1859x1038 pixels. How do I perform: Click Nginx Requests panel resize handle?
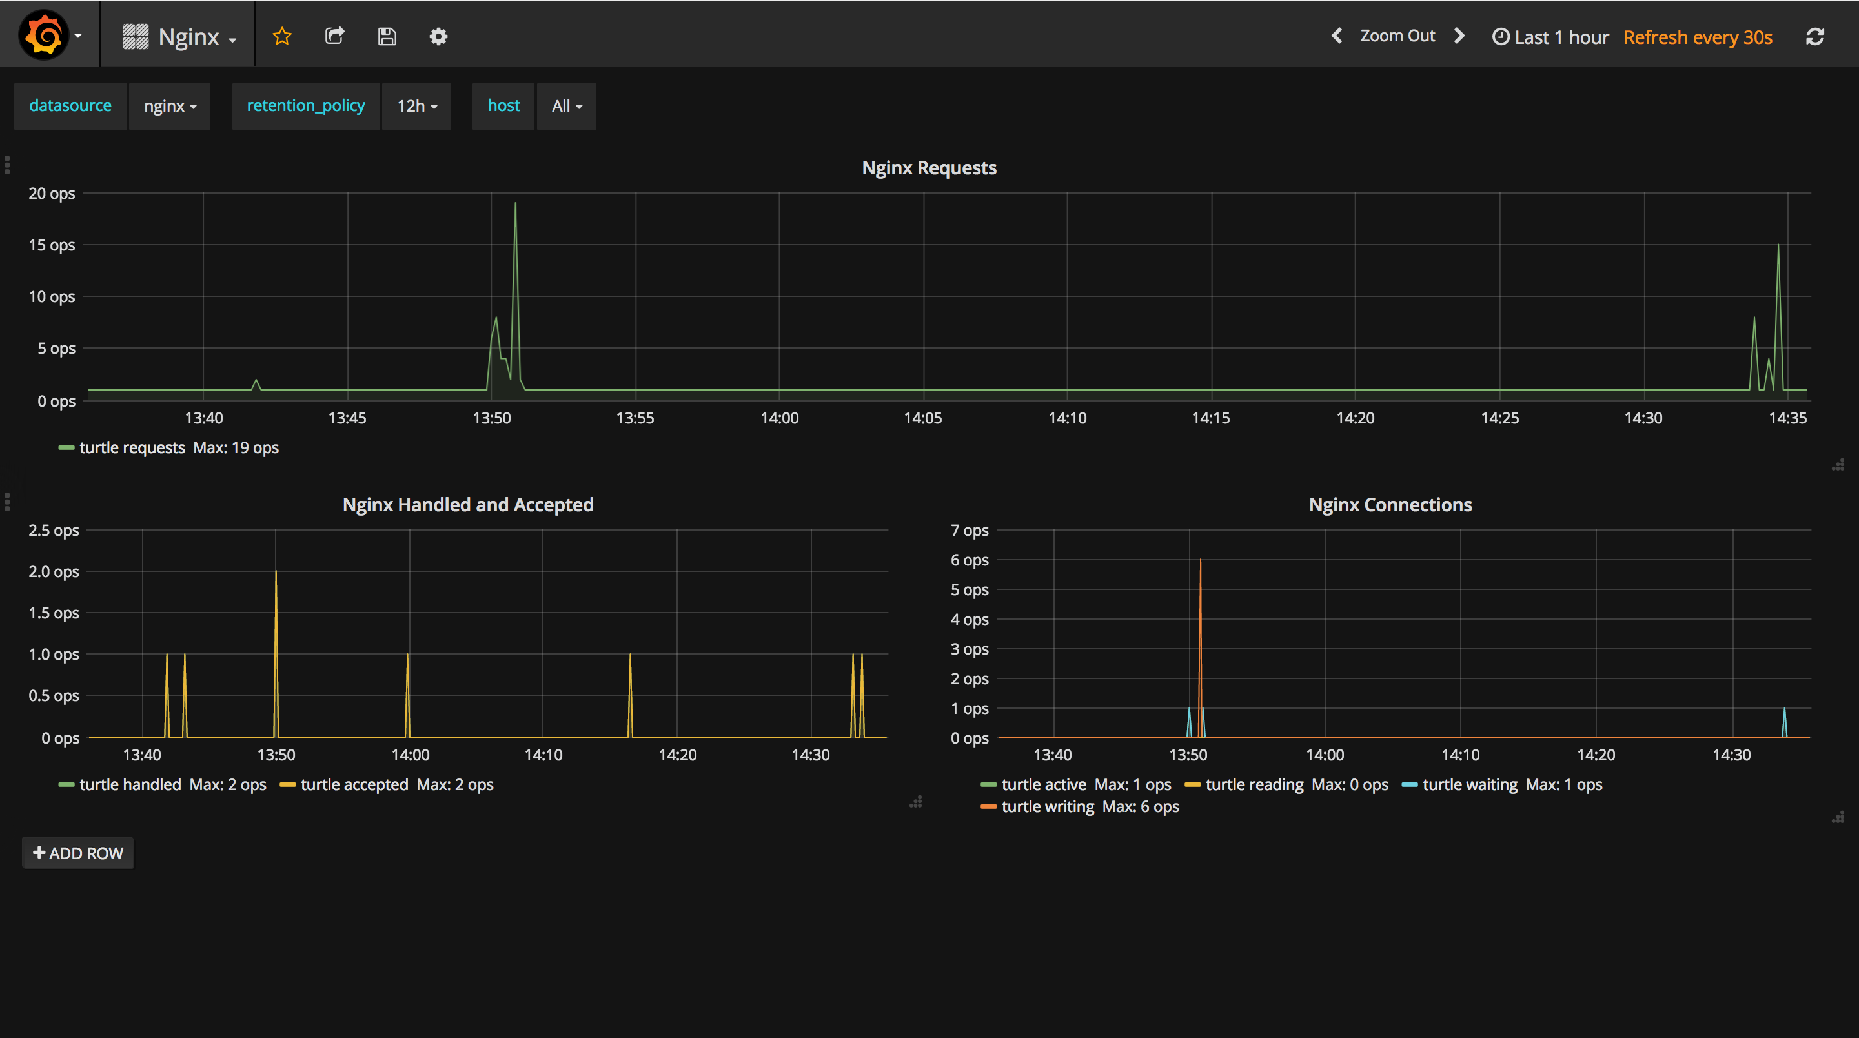[x=1838, y=465]
